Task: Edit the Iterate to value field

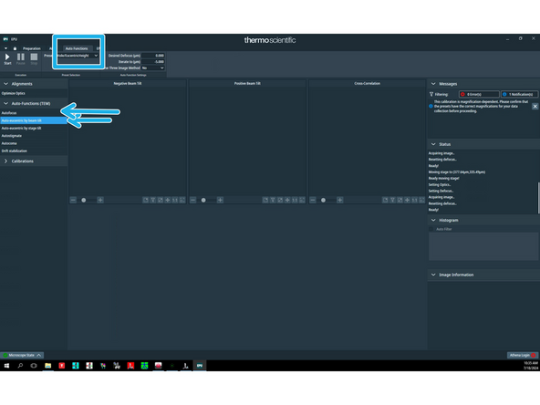Action: [153, 62]
